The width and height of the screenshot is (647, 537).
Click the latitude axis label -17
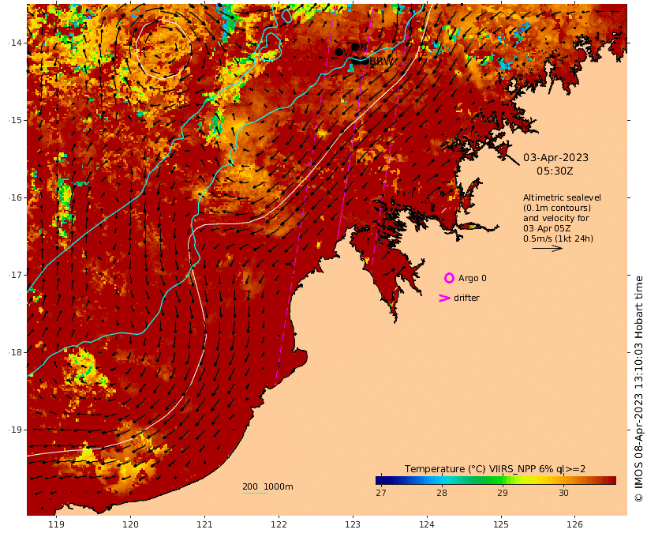(17, 275)
